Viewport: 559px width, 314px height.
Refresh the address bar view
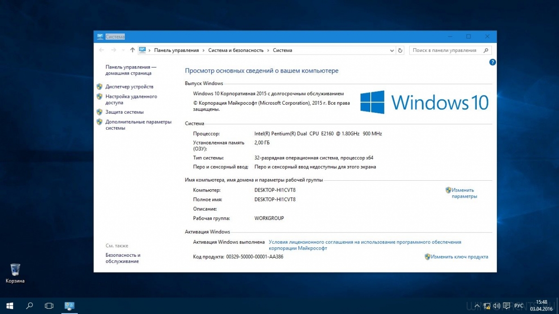400,51
